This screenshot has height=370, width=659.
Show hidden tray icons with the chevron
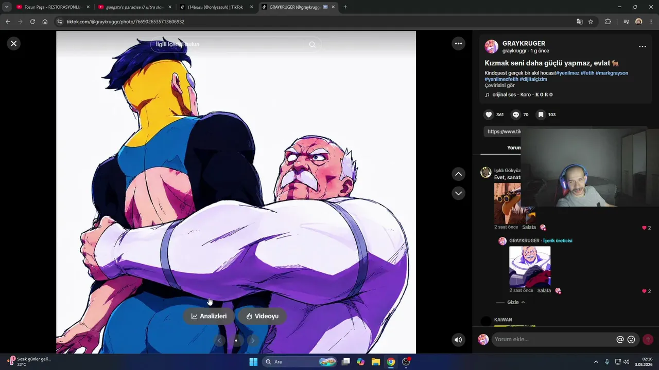click(x=596, y=362)
